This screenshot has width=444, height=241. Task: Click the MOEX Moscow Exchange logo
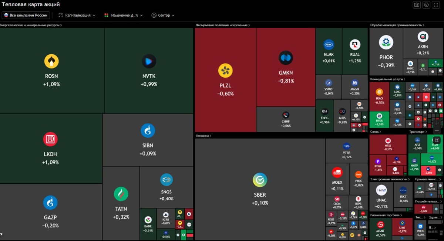(x=337, y=173)
